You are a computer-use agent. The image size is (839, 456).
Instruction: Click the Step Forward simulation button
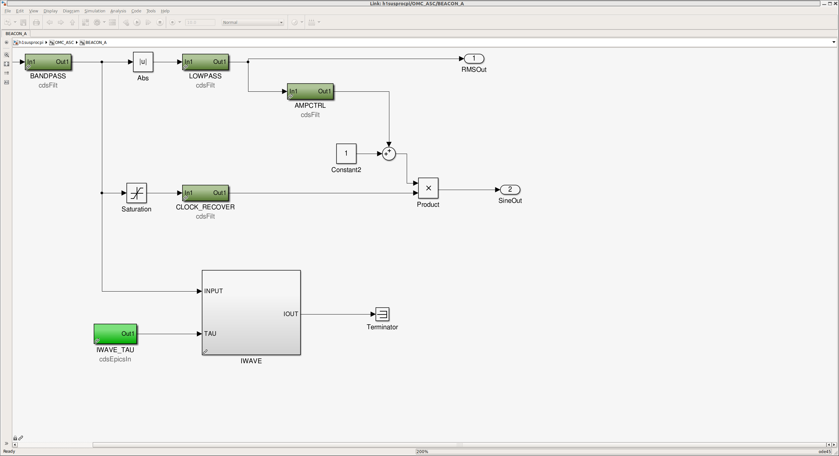(148, 22)
